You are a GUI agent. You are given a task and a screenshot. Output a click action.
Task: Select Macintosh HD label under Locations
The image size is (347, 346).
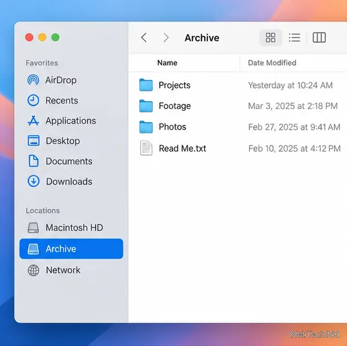click(x=74, y=227)
